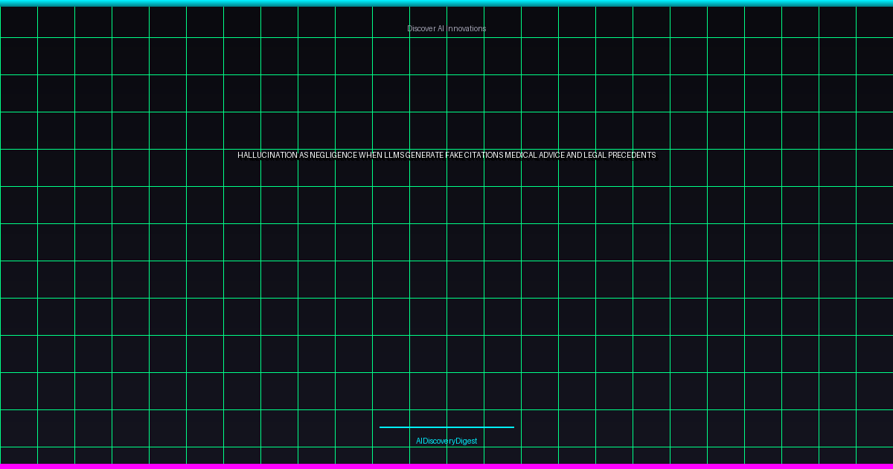The width and height of the screenshot is (893, 469).
Task: Click the right end of the cyan divider
Action: click(511, 427)
